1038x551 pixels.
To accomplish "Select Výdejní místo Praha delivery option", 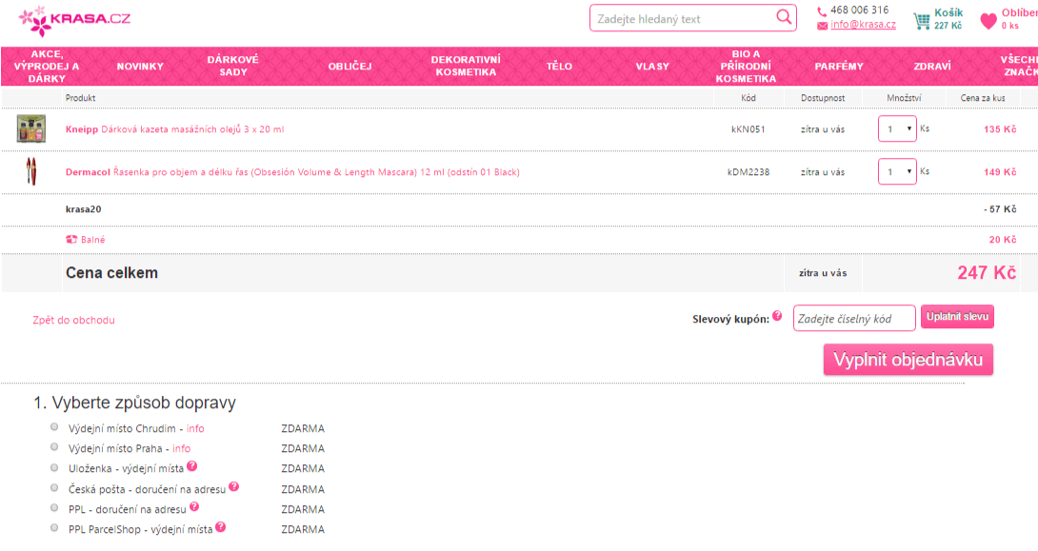I will pyautogui.click(x=54, y=447).
